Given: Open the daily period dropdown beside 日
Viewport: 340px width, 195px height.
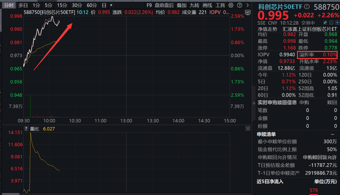Looking at the screenshot, I should click(111, 5).
